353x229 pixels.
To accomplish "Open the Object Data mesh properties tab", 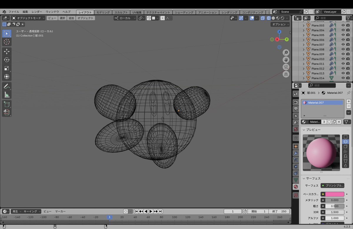I will [x=296, y=180].
